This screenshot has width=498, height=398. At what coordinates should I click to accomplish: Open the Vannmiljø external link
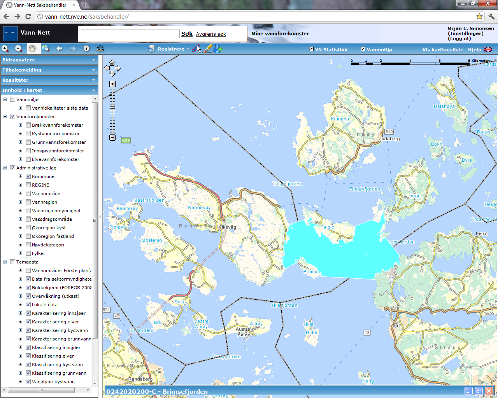pyautogui.click(x=379, y=50)
